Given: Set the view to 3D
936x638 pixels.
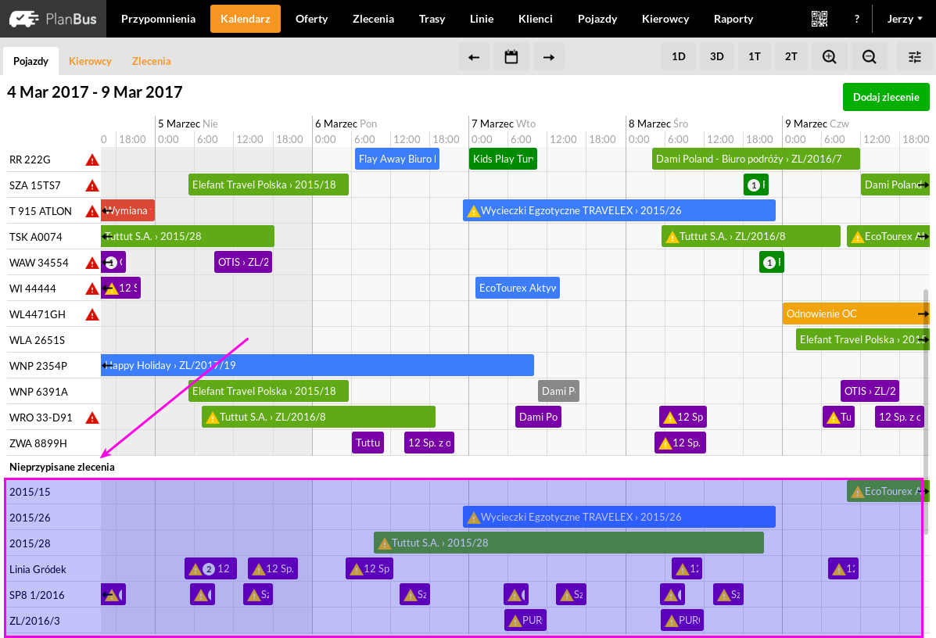Looking at the screenshot, I should coord(717,57).
